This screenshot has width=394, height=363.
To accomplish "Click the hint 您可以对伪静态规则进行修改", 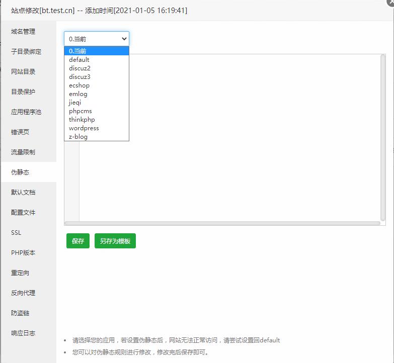I will (140, 352).
